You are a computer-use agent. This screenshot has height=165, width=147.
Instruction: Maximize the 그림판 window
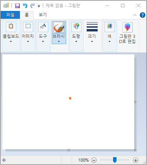point(123,5)
